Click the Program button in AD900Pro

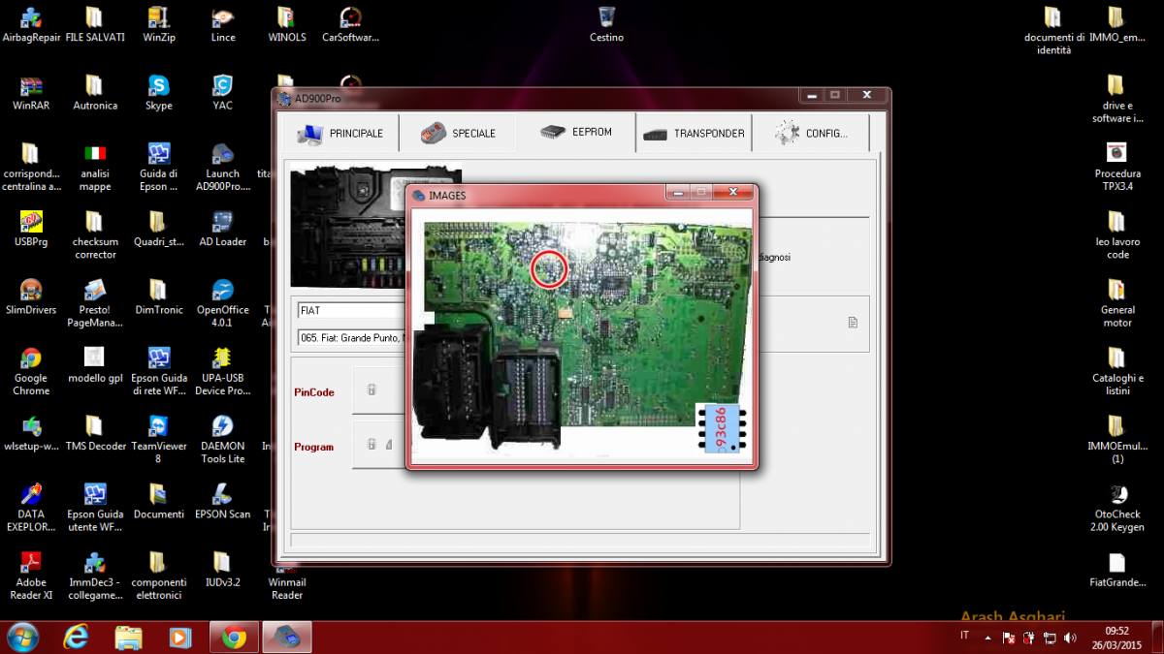379,446
